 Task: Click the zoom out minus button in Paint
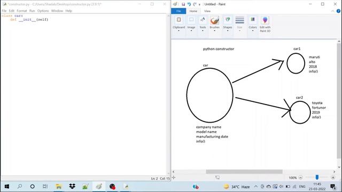point(300,178)
